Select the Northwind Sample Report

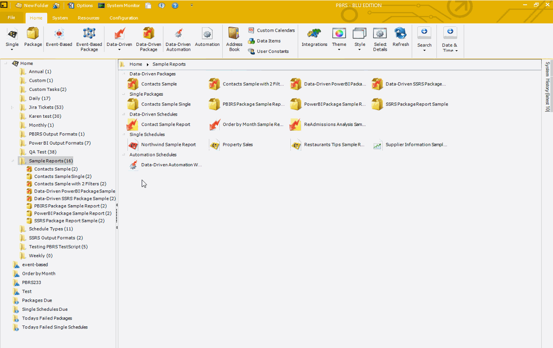[x=162, y=145]
